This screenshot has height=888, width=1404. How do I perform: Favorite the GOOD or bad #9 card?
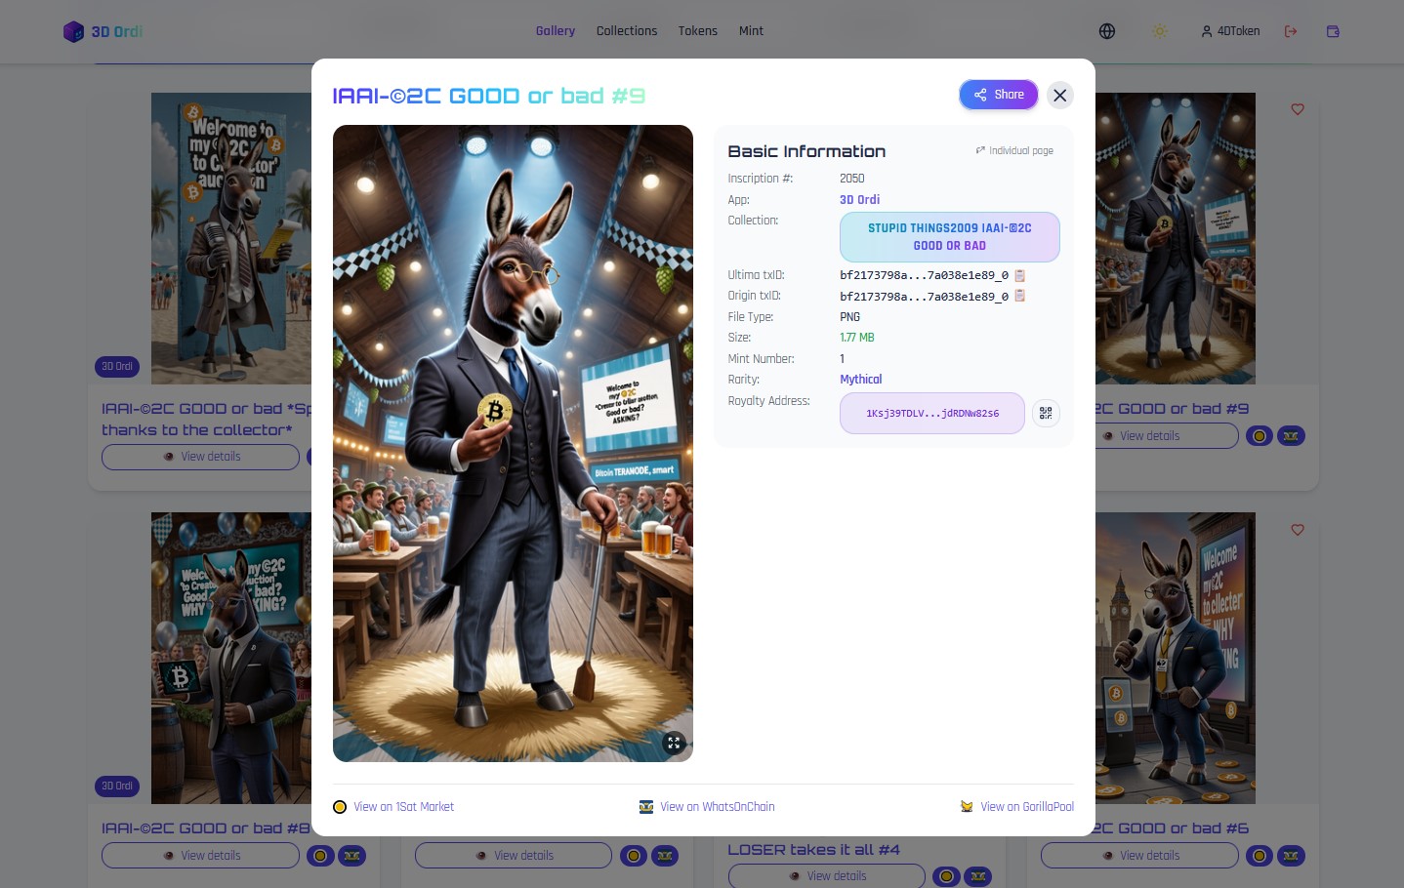click(x=1298, y=109)
